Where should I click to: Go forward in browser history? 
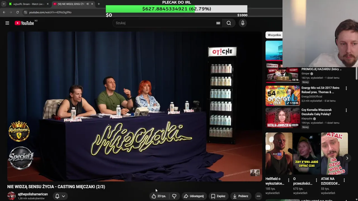click(11, 12)
